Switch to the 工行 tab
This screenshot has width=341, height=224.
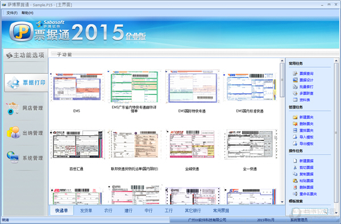click(169, 210)
